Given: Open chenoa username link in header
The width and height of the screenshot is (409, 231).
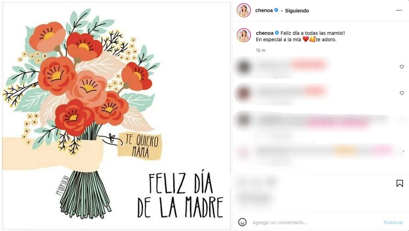Looking at the screenshot, I should (x=264, y=10).
